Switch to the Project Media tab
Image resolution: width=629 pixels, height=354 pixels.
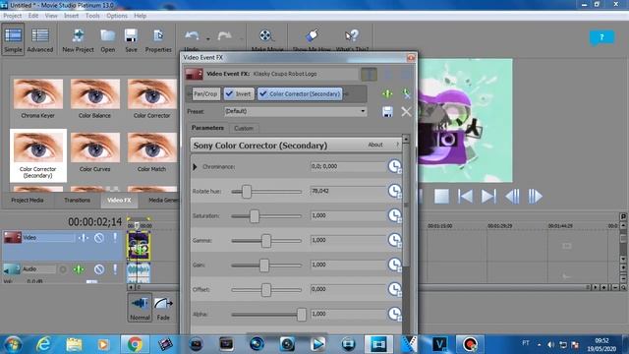pos(28,200)
